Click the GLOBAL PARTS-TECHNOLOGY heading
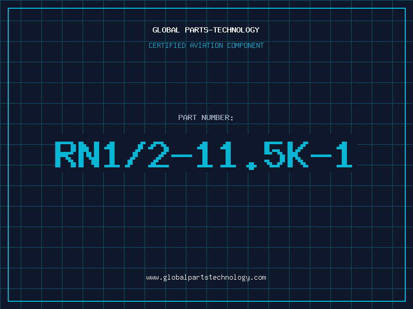This screenshot has width=413, height=309. pyautogui.click(x=206, y=30)
